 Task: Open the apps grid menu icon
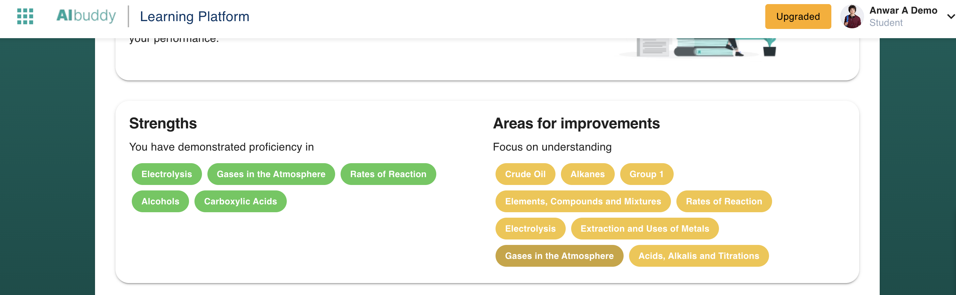click(x=25, y=16)
